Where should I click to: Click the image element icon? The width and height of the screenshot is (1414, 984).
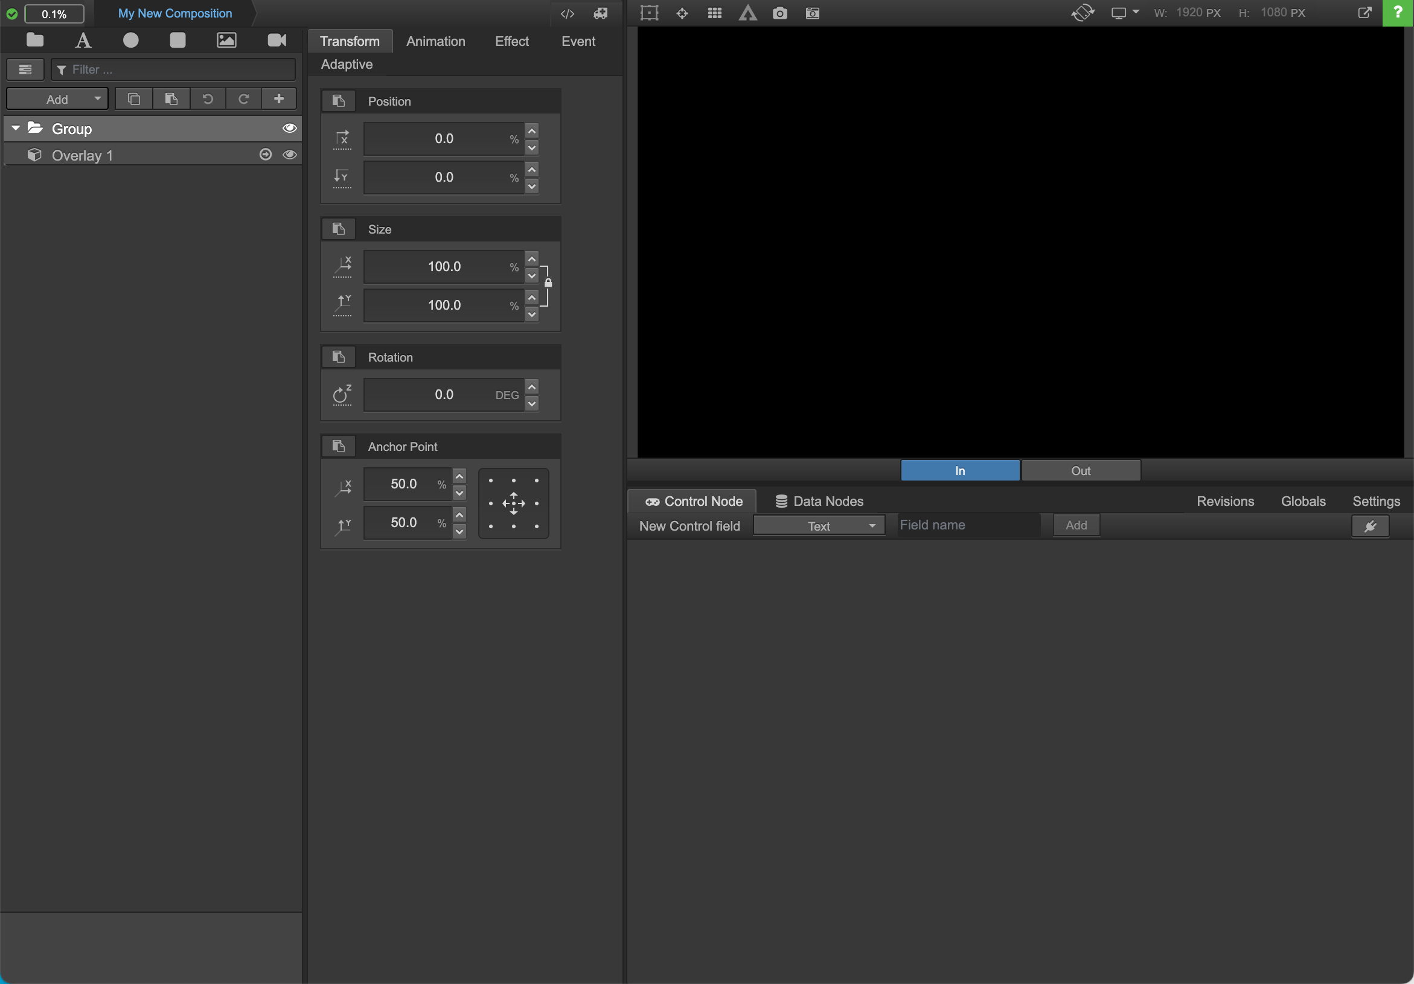[x=226, y=40]
